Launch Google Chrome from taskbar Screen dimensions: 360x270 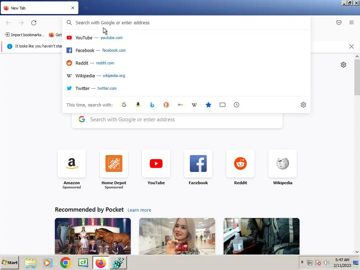pos(65,263)
